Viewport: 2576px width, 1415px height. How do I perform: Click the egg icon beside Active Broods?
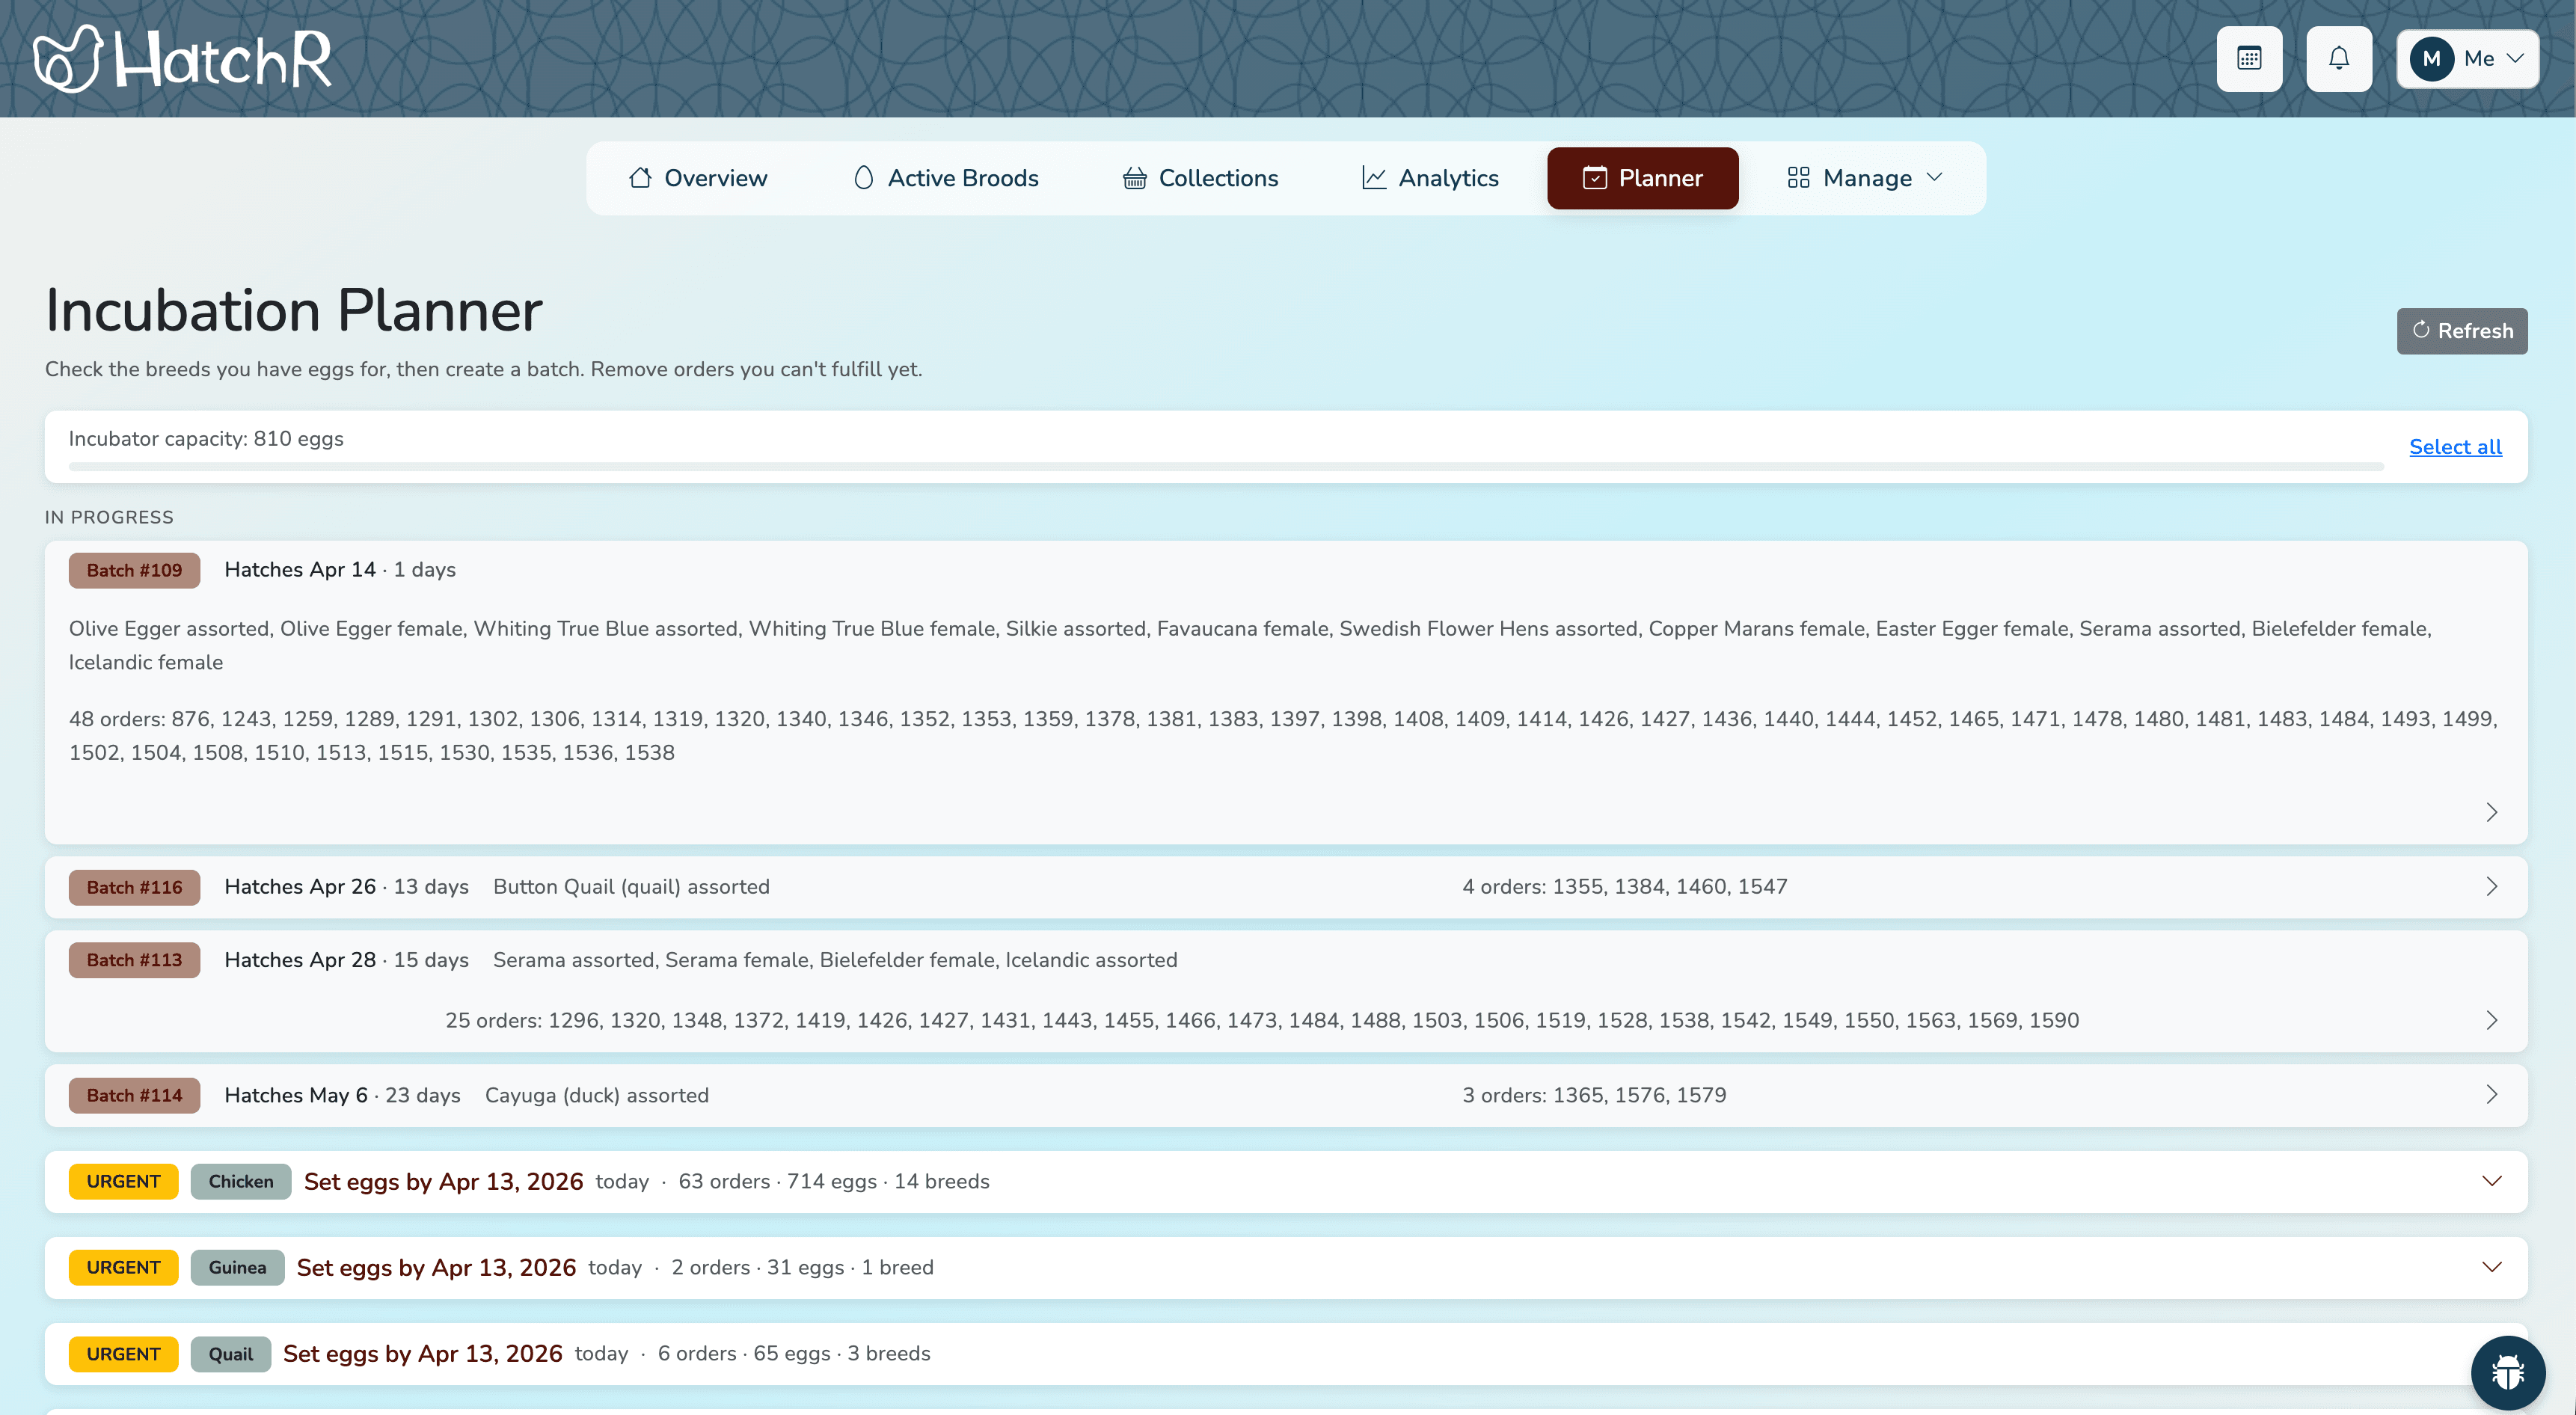click(864, 177)
